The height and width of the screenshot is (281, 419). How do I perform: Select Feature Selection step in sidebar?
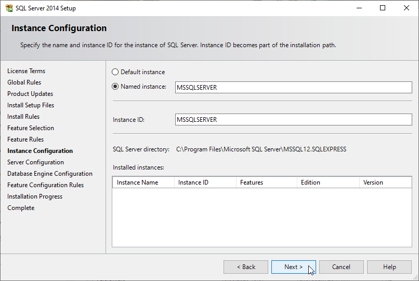pos(31,128)
